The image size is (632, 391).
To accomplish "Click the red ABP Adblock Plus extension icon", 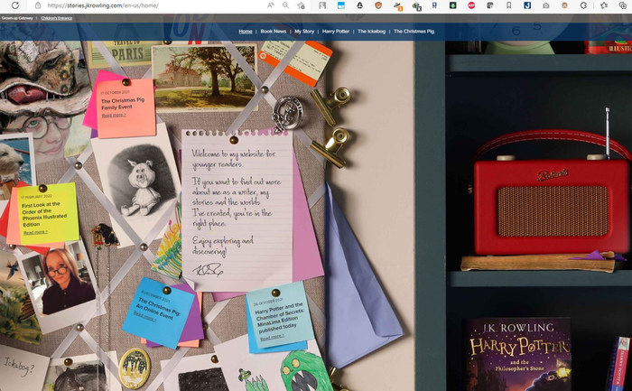I will tap(471, 5).
